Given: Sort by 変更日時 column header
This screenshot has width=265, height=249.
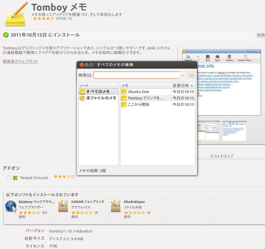Looking at the screenshot, I should coord(183,85).
